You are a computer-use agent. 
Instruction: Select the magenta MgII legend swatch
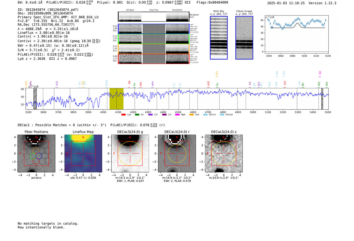177,115
